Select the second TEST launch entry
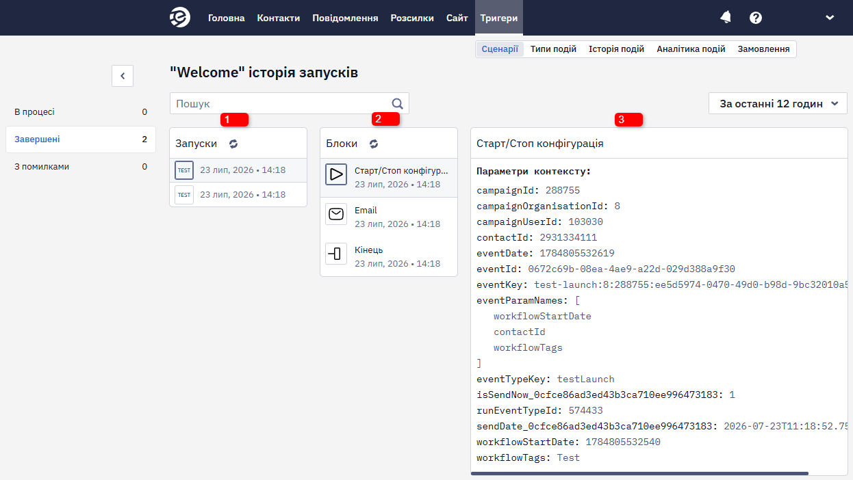Image resolution: width=853 pixels, height=480 pixels. (x=238, y=194)
